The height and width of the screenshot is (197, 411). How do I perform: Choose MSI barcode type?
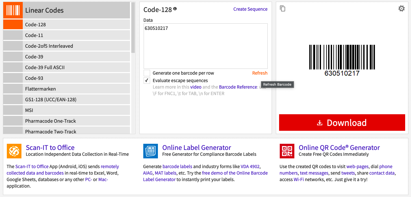tap(67, 110)
